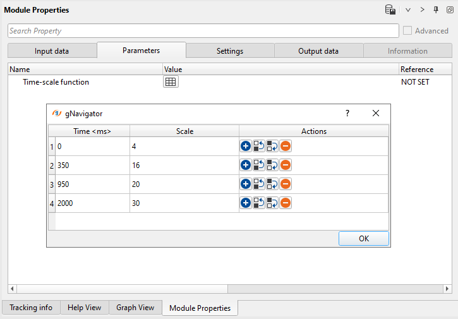Click the right chevron in panel header

(x=422, y=10)
